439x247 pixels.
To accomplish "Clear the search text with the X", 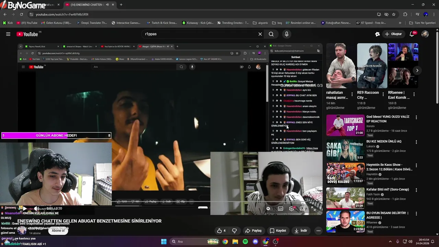I will (260, 34).
